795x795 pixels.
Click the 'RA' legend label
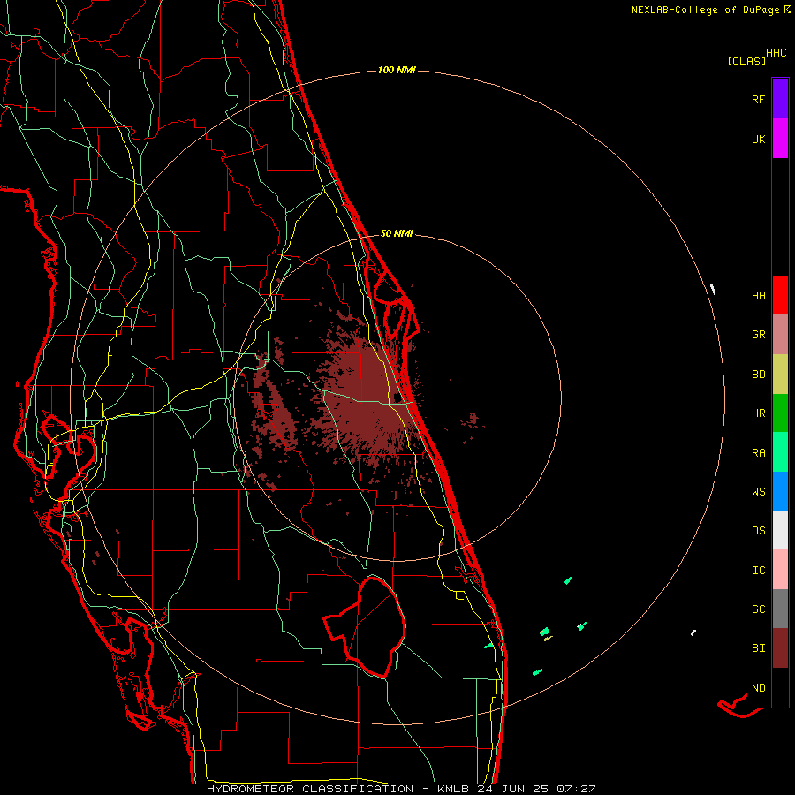coord(758,453)
